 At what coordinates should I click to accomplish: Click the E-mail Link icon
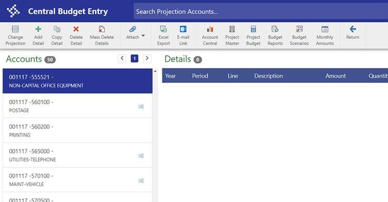pyautogui.click(x=183, y=29)
